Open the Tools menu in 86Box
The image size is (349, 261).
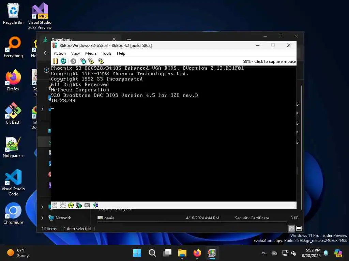[107, 53]
